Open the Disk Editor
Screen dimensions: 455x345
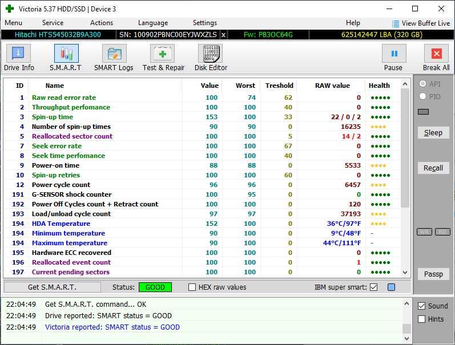pyautogui.click(x=211, y=58)
